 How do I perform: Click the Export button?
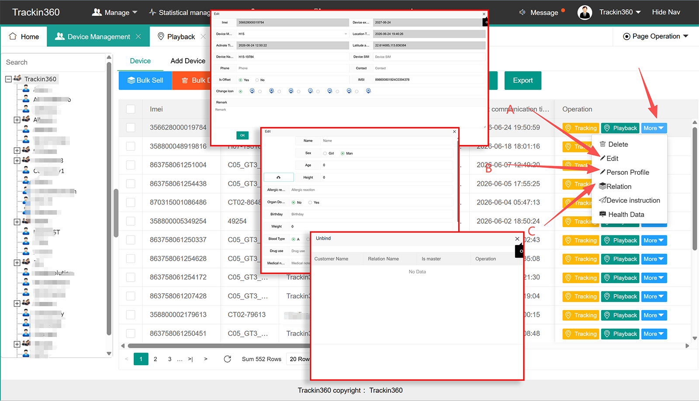click(x=523, y=80)
